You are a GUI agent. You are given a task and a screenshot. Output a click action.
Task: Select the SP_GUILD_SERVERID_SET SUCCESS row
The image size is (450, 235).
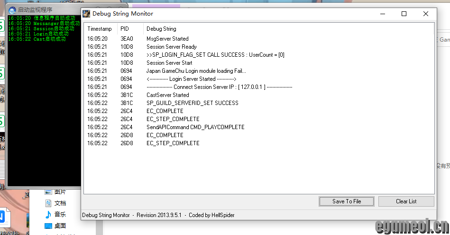(192, 103)
